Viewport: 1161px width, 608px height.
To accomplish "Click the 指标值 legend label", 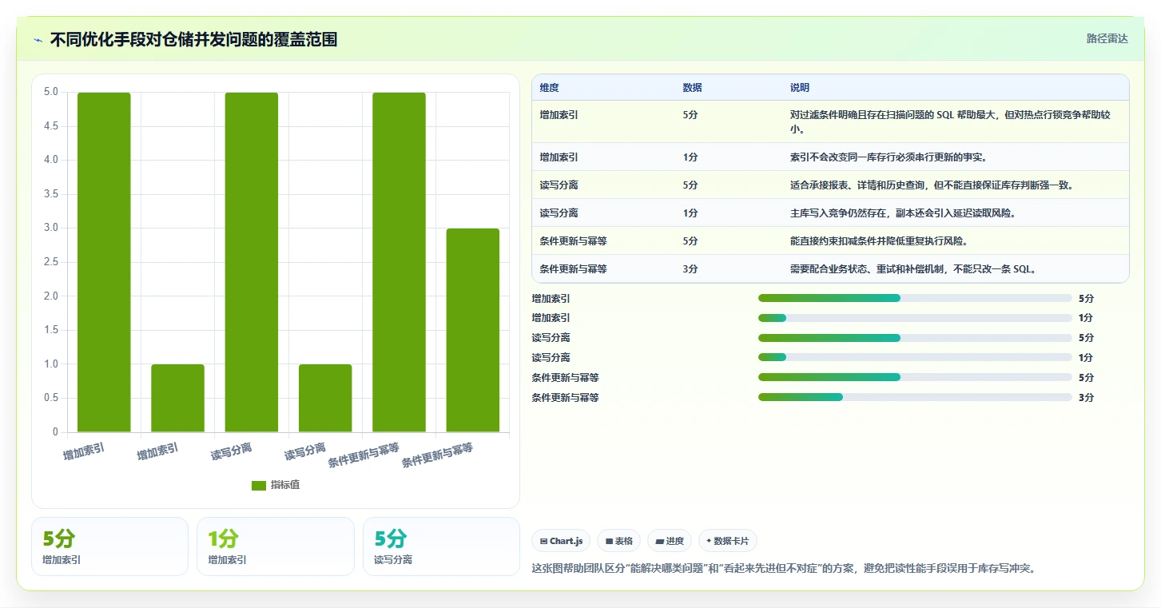I will click(285, 486).
